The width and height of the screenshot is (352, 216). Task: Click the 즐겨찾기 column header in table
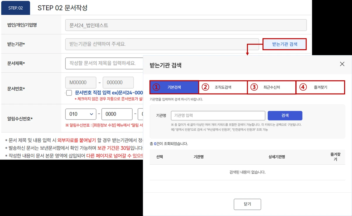[x=335, y=157]
